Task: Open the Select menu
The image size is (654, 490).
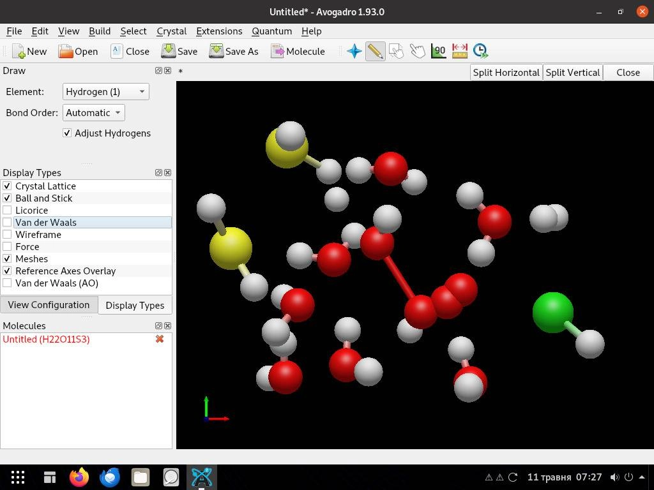Action: point(133,31)
